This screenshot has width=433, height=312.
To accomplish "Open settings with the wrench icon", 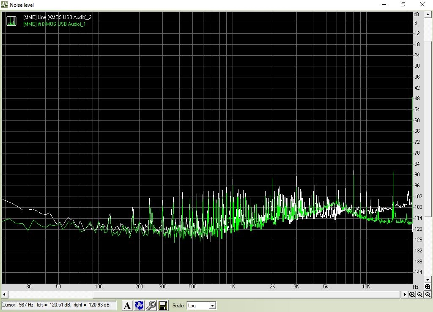I will (x=151, y=305).
